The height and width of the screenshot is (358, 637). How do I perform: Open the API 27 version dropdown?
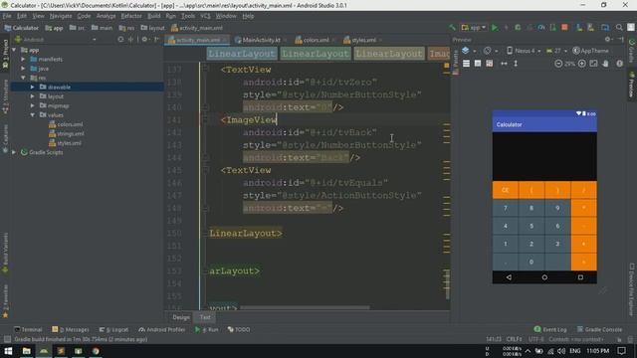556,51
